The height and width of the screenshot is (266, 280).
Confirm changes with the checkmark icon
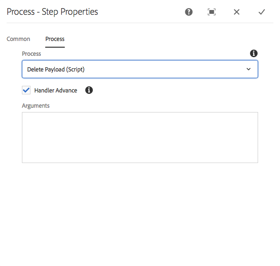(261, 12)
